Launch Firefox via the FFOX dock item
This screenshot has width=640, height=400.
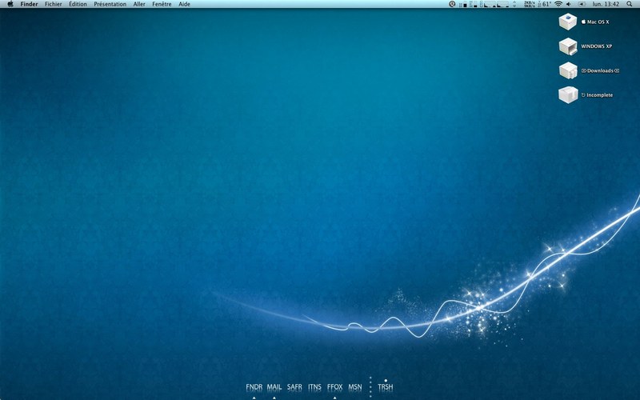[334, 387]
